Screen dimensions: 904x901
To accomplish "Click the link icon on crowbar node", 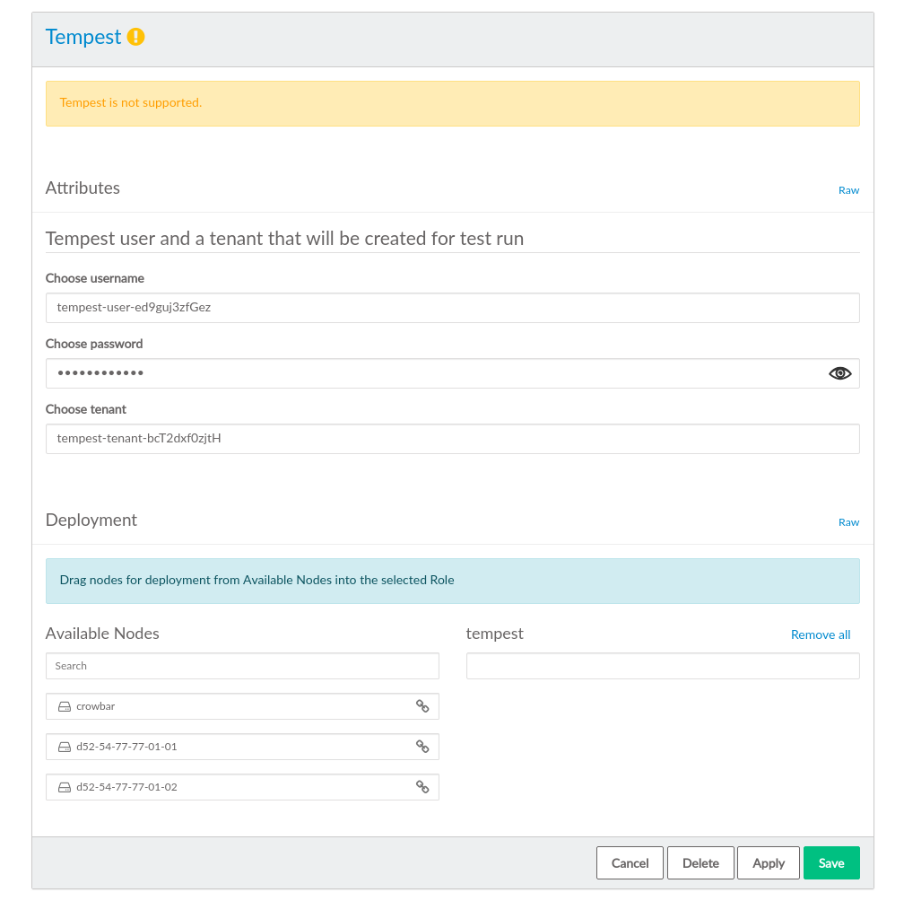I will click(x=422, y=706).
